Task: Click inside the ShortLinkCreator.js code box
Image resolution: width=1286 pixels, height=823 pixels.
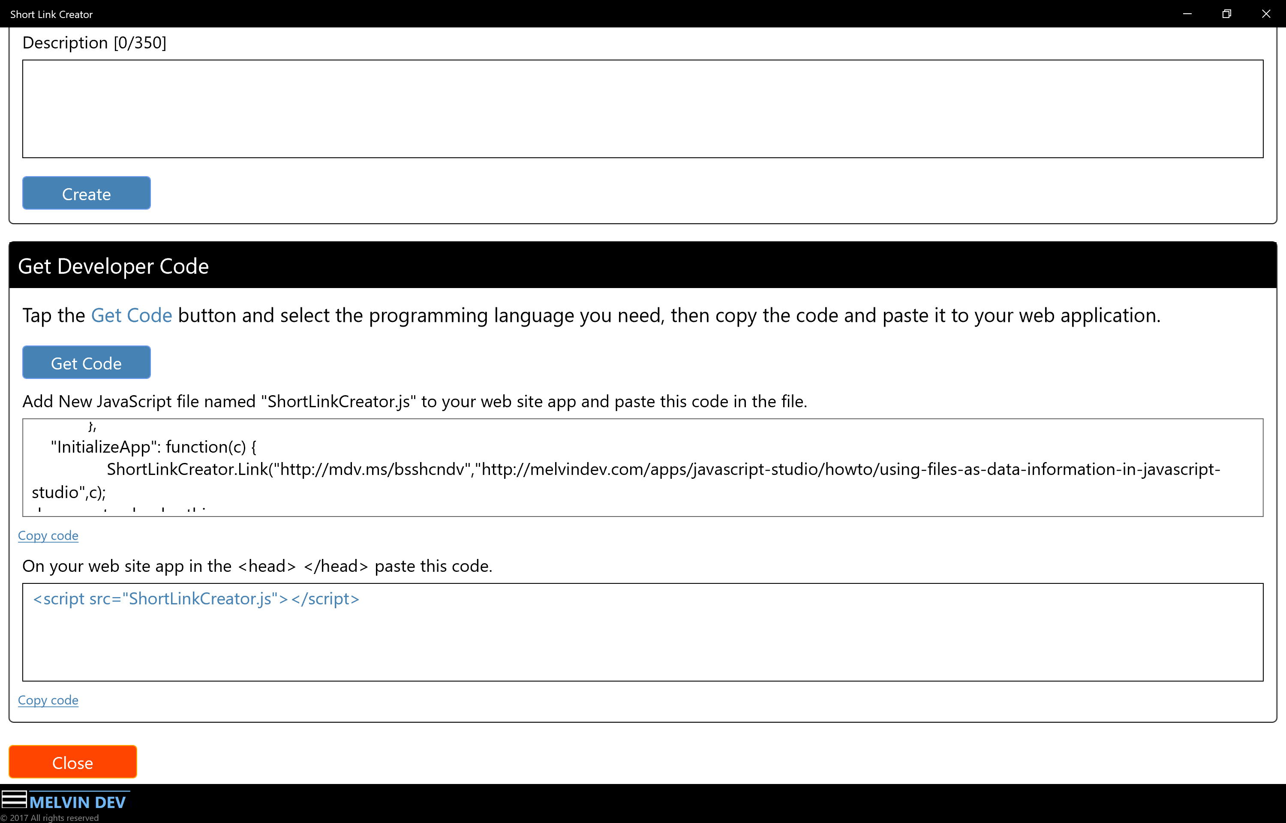Action: click(643, 468)
